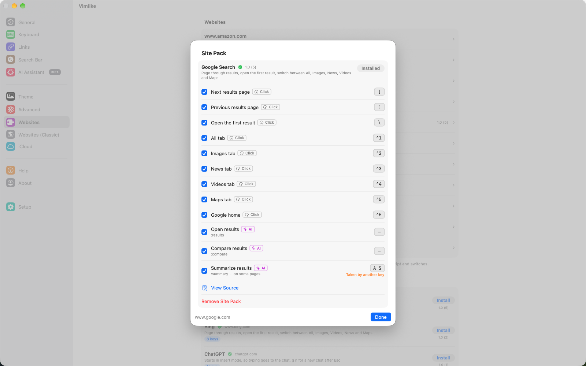The height and width of the screenshot is (366, 586).
Task: Select the Theme picture icon
Action: click(11, 97)
